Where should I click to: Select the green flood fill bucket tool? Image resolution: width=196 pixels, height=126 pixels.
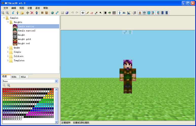pos(110,13)
